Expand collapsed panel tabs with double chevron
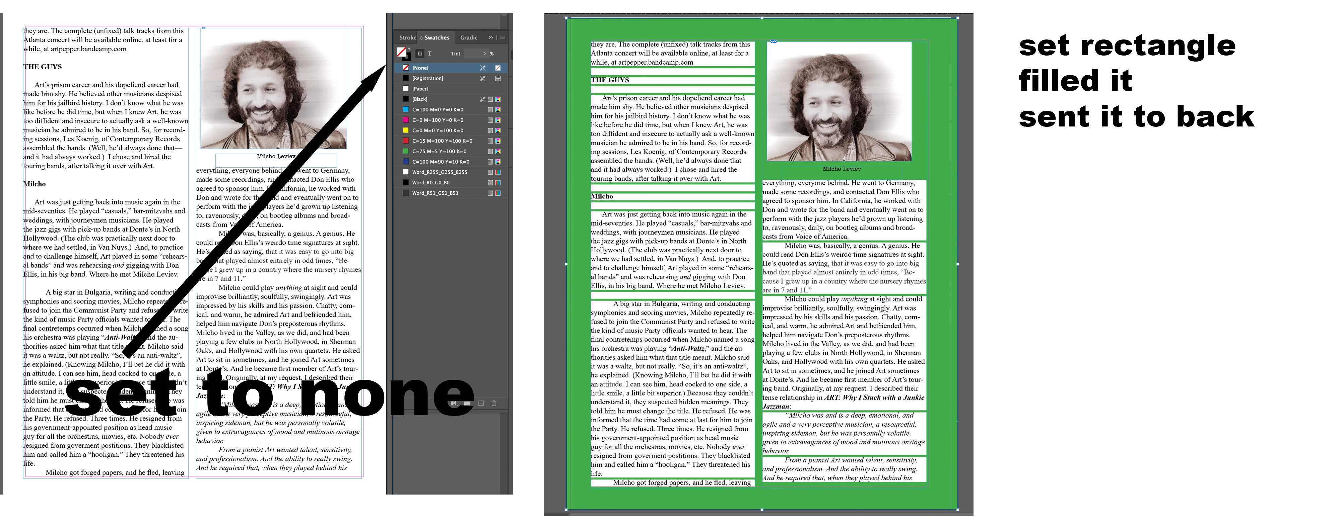The width and height of the screenshot is (1340, 528). pos(490,37)
